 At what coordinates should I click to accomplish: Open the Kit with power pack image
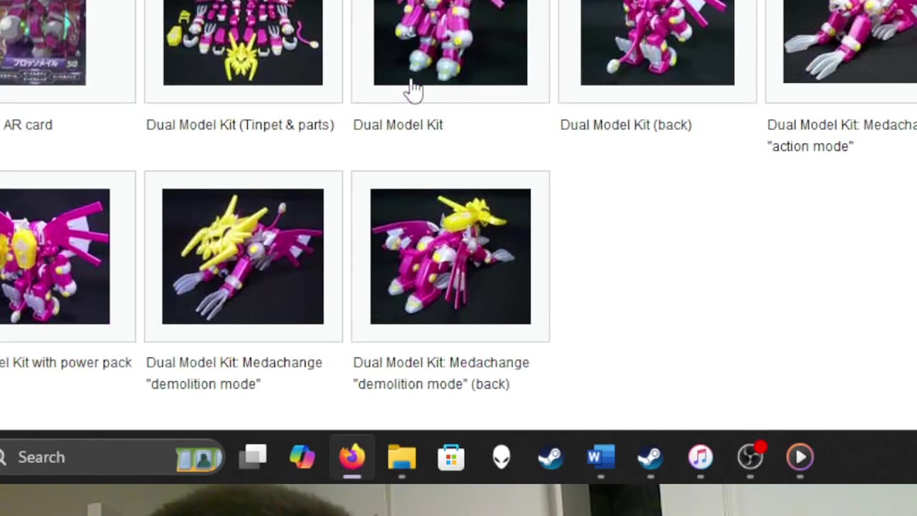[54, 257]
